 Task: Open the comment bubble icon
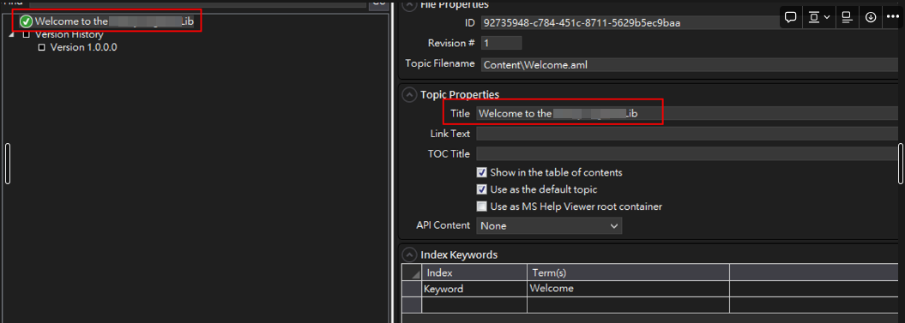point(791,17)
